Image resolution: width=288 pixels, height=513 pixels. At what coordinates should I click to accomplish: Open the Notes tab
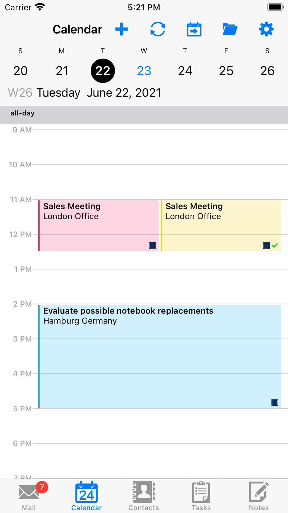point(259,496)
